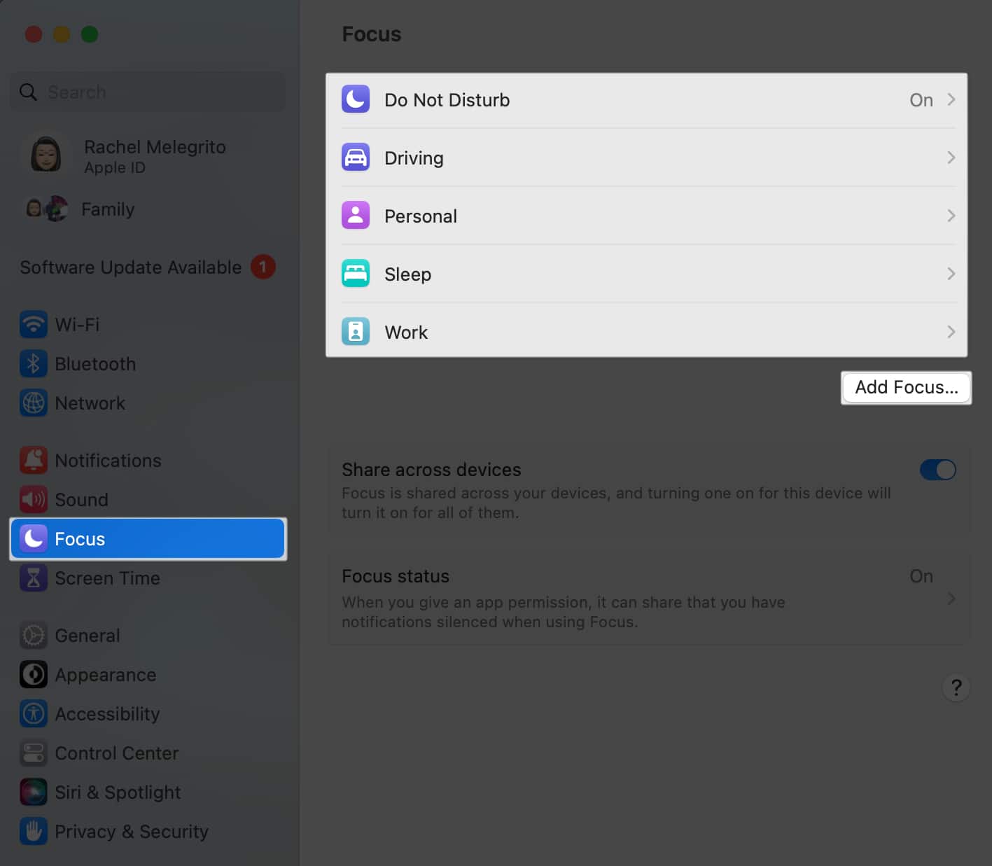Open the Work focus row

tap(647, 332)
